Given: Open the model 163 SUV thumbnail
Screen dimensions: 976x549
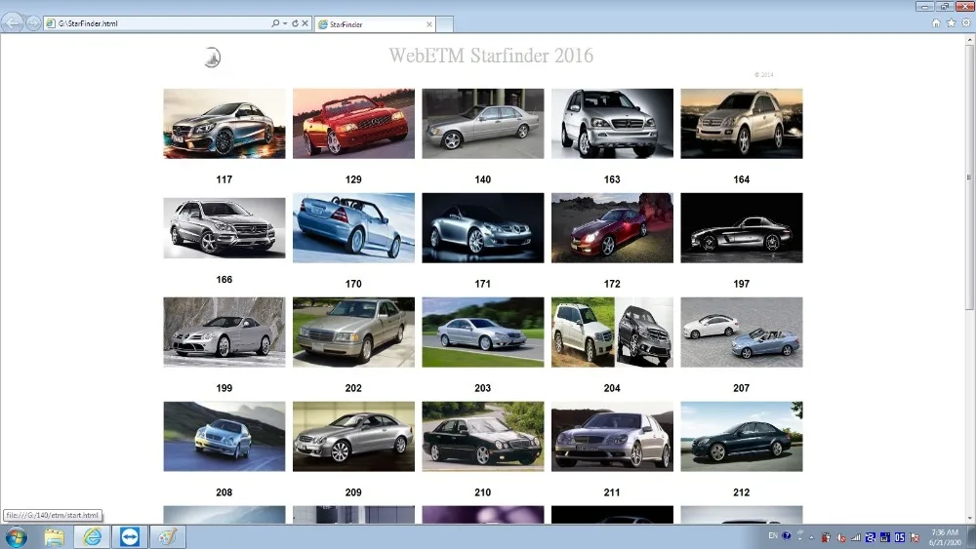Looking at the screenshot, I should pos(612,124).
